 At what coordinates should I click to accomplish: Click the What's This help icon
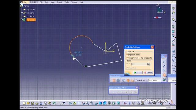63,103
